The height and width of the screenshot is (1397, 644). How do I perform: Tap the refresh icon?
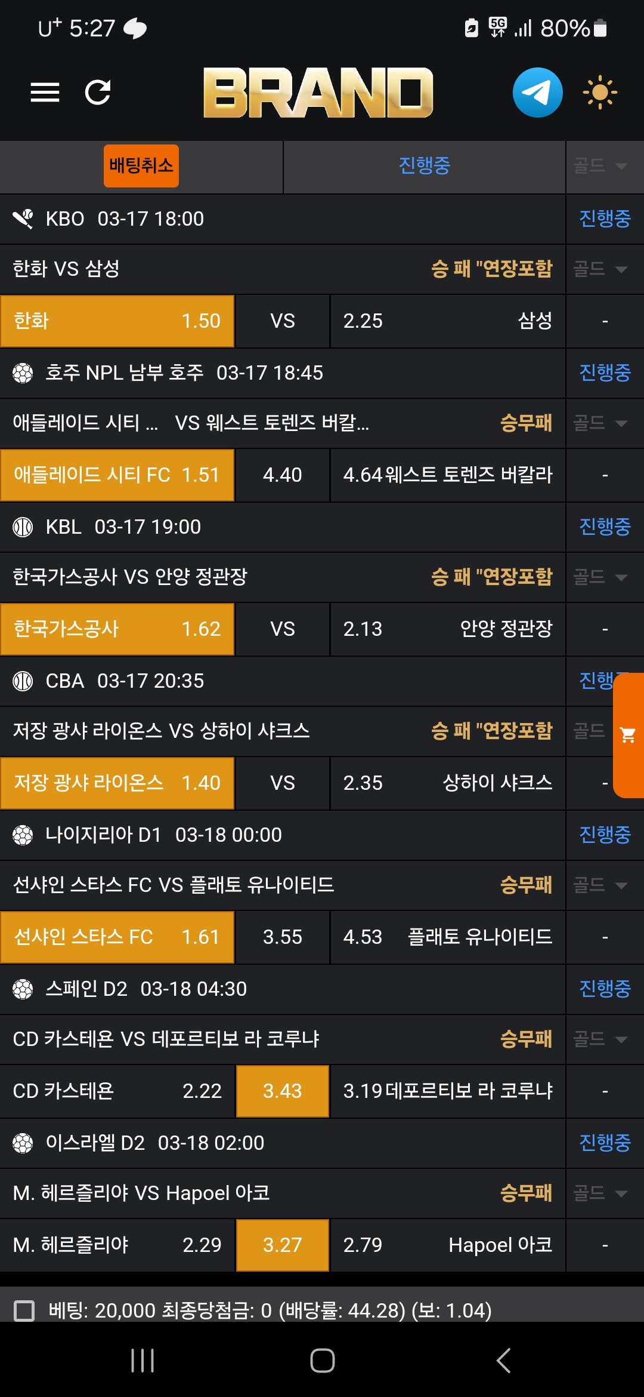point(98,93)
